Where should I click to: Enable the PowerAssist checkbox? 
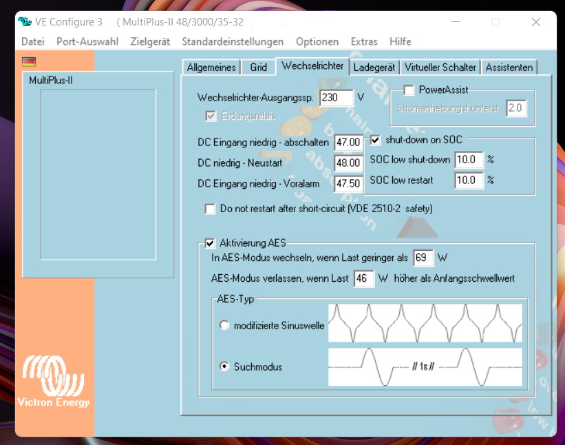coord(409,90)
